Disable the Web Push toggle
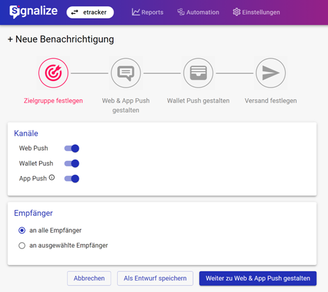This screenshot has width=328, height=292. point(72,149)
